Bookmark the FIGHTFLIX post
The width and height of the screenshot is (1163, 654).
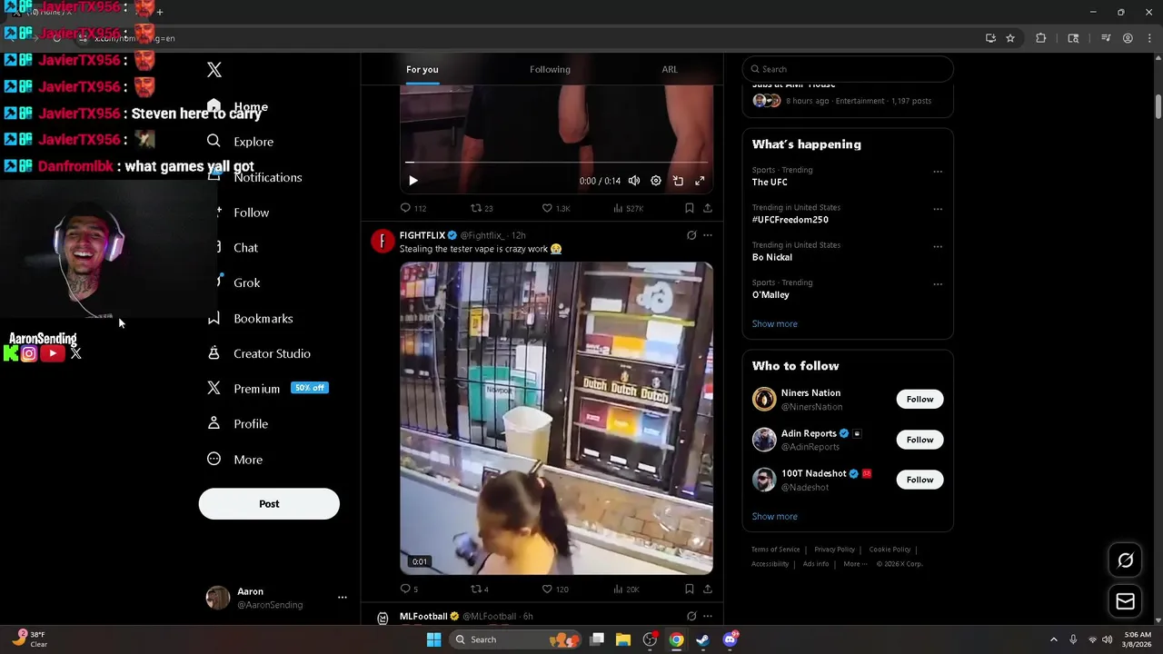tap(690, 589)
